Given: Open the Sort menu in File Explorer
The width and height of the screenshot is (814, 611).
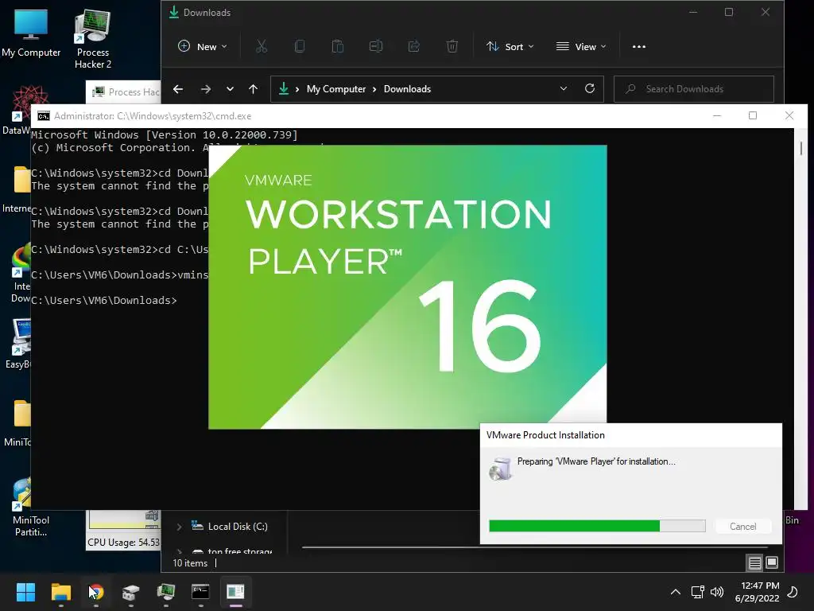Looking at the screenshot, I should 510,46.
